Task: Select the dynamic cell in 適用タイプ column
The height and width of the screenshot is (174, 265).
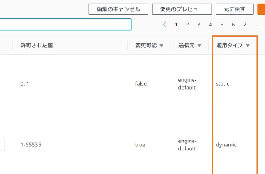Action: pos(226,145)
